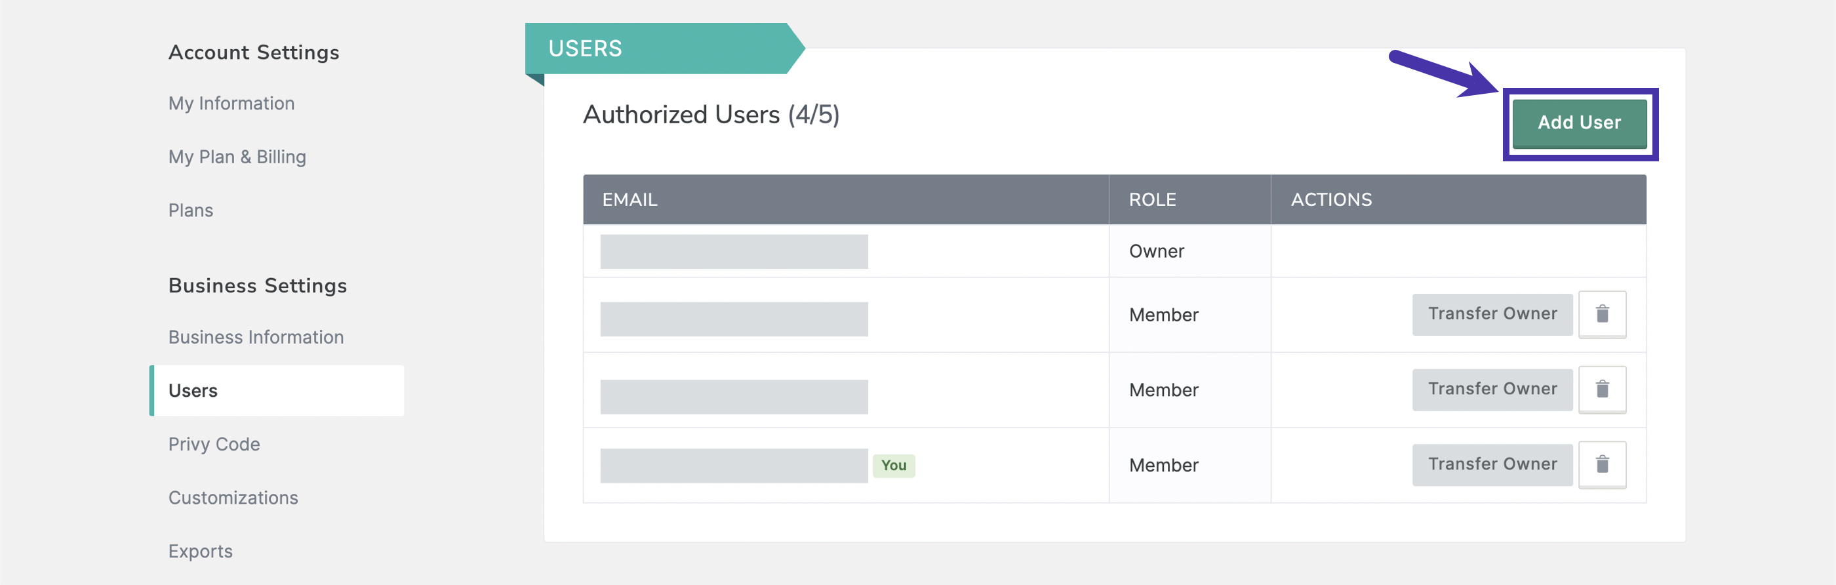Open Business Information settings
1836x585 pixels.
(x=256, y=337)
